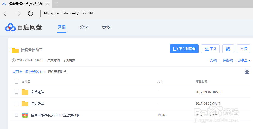Click the 19.2M size value

click(x=161, y=115)
